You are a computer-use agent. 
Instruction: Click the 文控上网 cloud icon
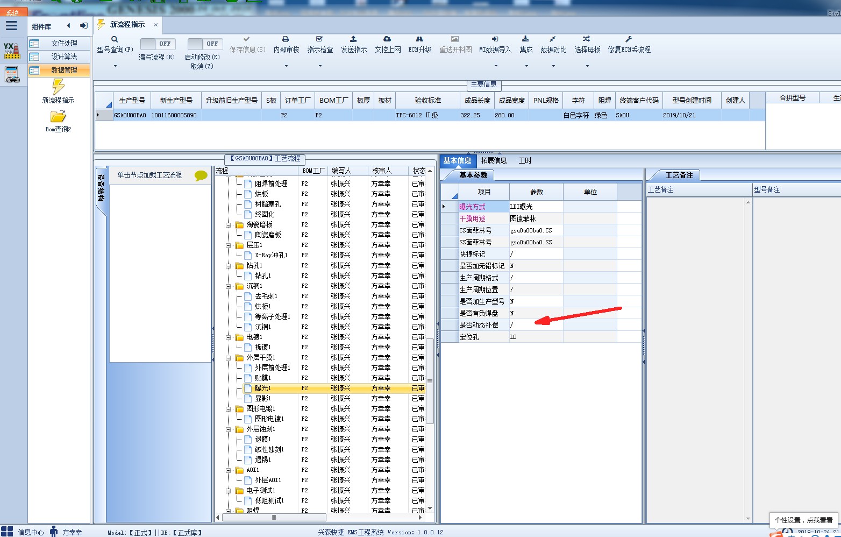(x=387, y=39)
